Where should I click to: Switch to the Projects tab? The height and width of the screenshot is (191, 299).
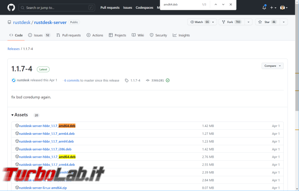(x=117, y=35)
